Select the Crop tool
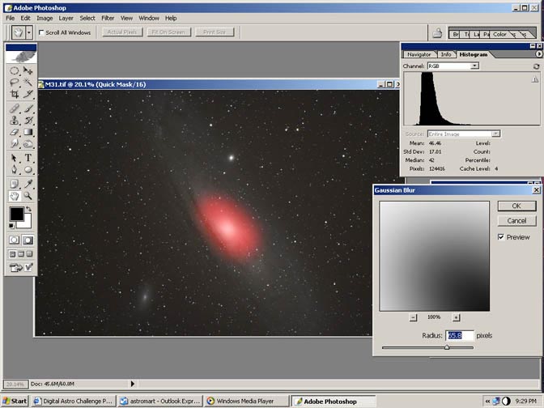Screen dimensions: 544x408 click(x=15, y=95)
